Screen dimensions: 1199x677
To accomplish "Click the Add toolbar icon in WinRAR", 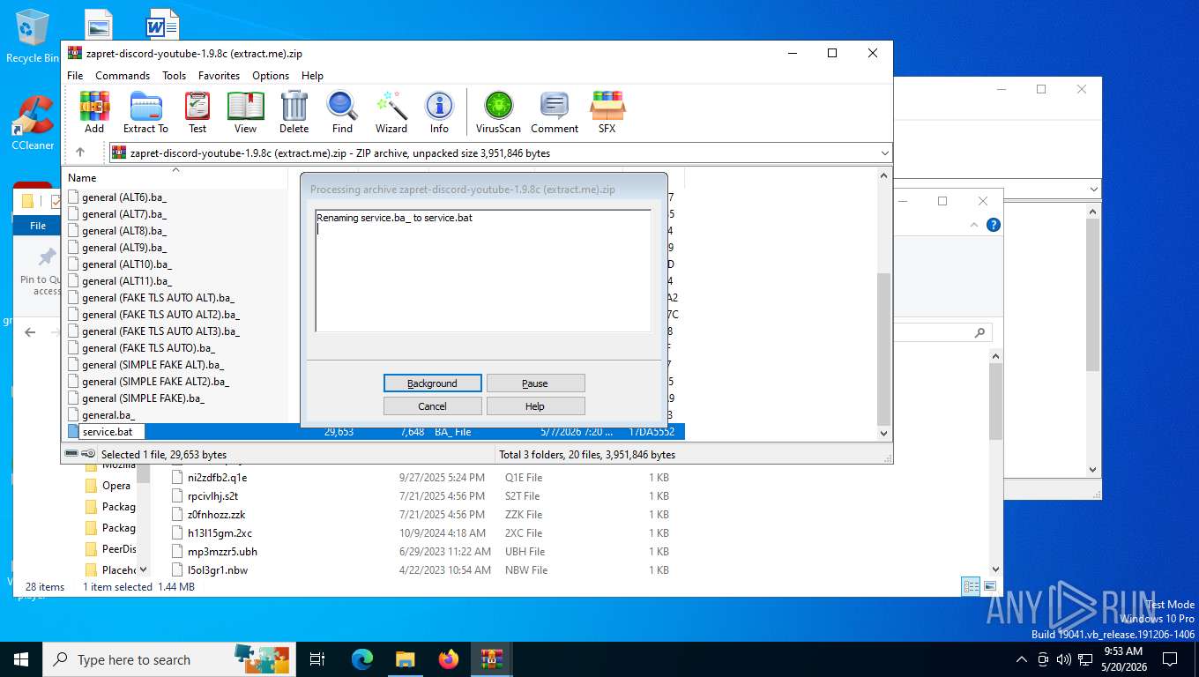I will pos(94,112).
